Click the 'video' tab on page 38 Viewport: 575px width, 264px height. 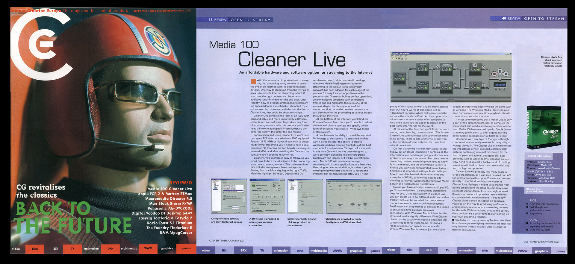tap(206, 251)
